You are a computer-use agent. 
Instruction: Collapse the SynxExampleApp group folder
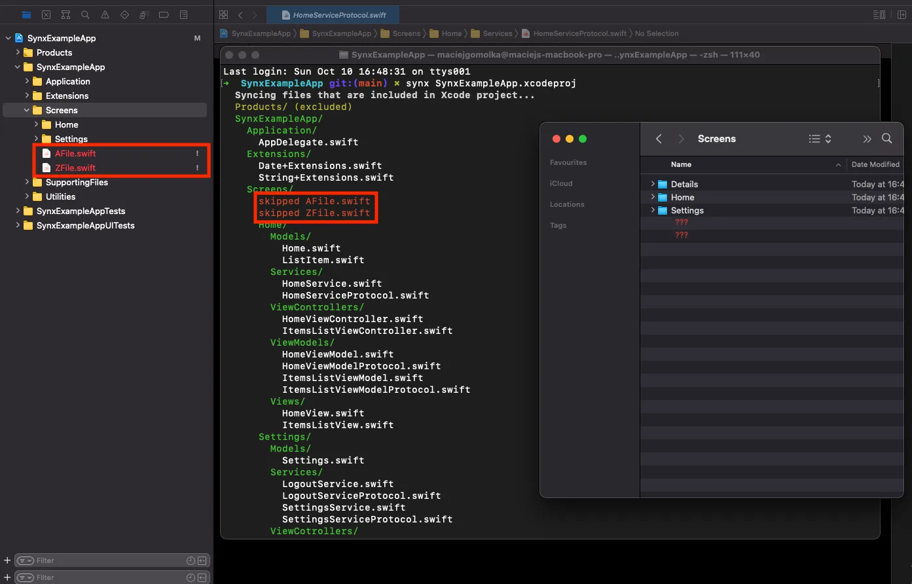click(18, 67)
